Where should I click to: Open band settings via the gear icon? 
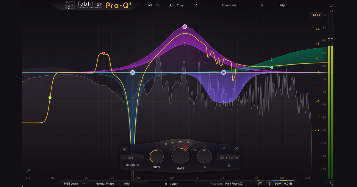(195, 149)
